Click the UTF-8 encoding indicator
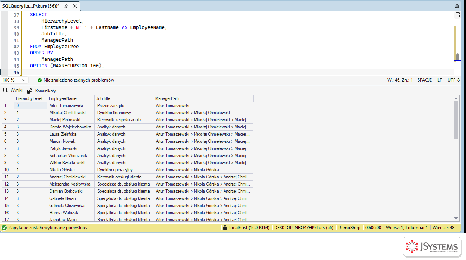Viewport: 466px width, 260px height. pyautogui.click(x=454, y=80)
